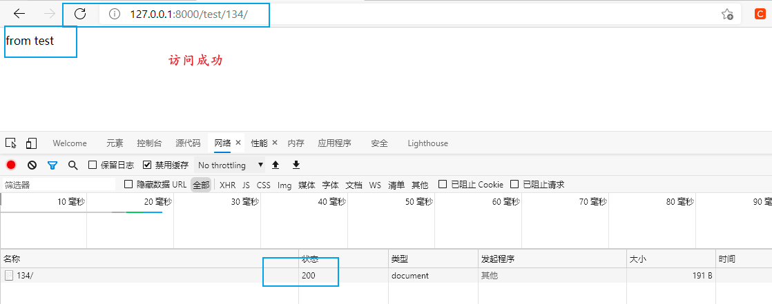Click the 50 毫秒 timeline marker
Screen dimensions: 772x304
tap(419, 201)
